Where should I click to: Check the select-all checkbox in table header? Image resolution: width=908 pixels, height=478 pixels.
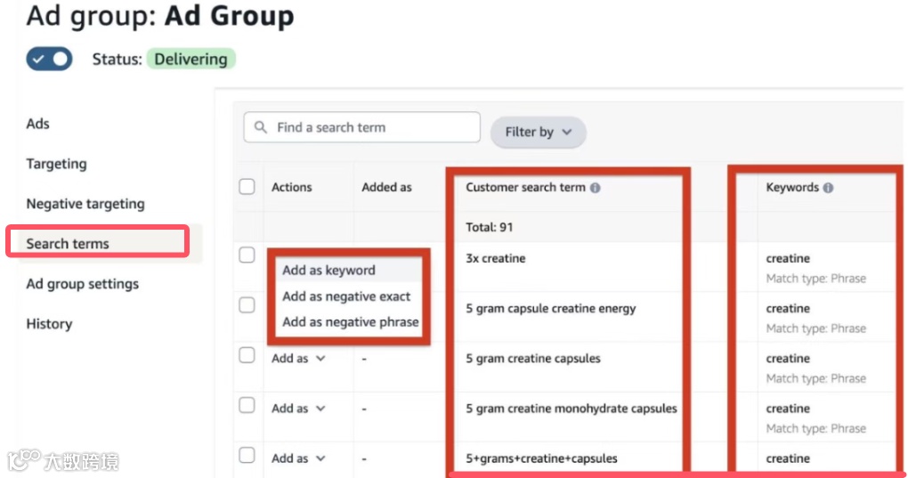tap(247, 187)
